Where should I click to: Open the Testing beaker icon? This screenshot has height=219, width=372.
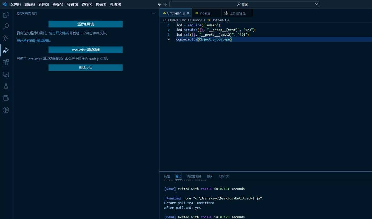[6, 86]
